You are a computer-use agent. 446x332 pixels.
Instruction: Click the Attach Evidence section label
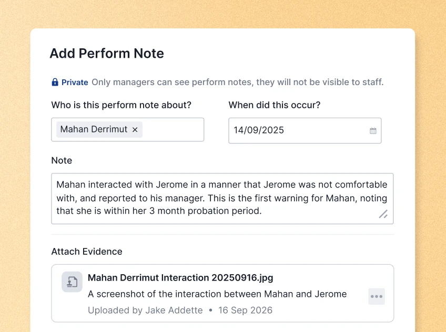(86, 252)
